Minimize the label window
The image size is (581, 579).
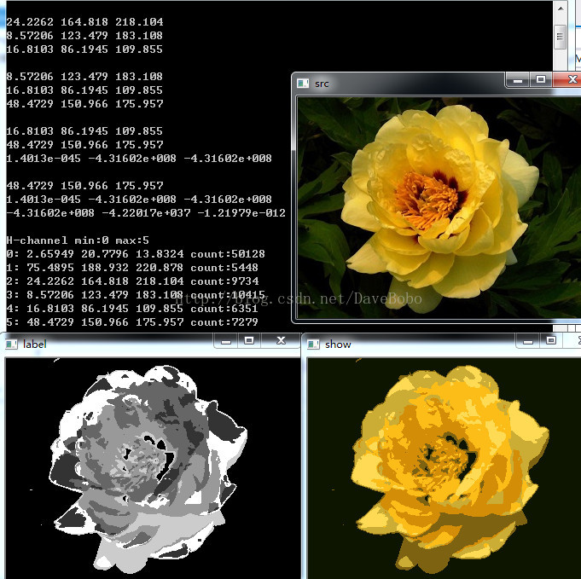[x=226, y=341]
